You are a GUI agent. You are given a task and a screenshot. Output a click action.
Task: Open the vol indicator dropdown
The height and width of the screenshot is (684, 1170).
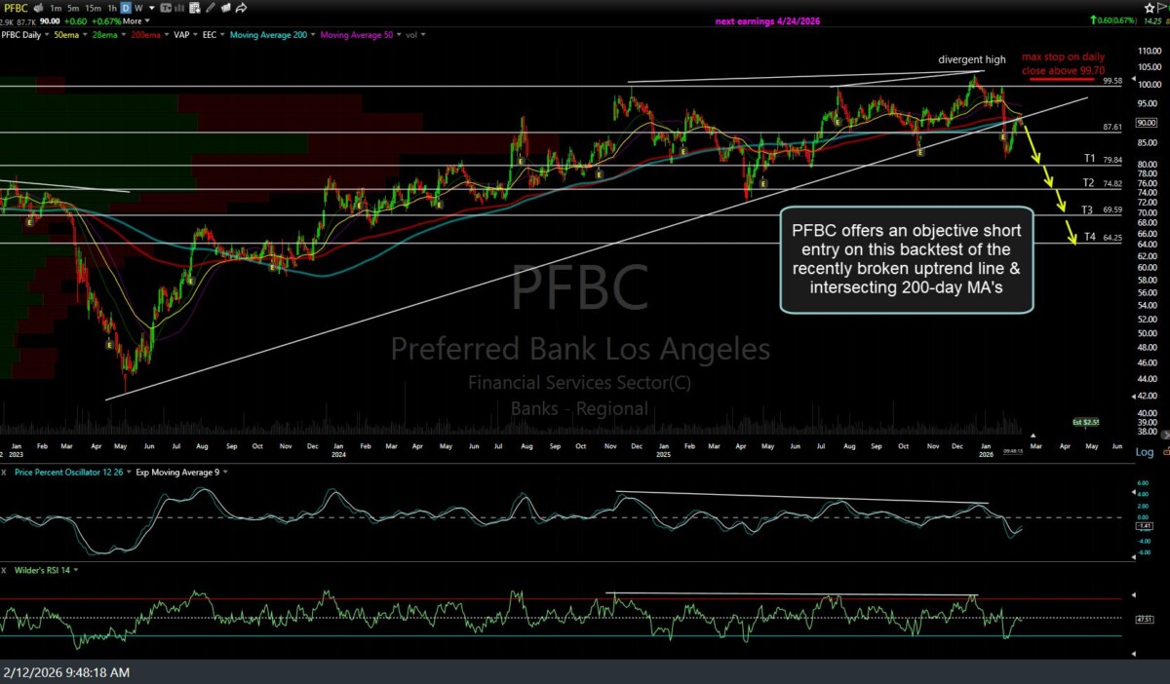(423, 35)
